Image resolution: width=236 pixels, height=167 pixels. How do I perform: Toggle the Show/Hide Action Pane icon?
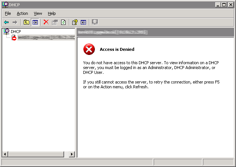point(83,22)
